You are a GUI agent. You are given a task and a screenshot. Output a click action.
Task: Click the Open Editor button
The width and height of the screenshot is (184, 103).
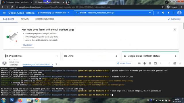click(124, 64)
